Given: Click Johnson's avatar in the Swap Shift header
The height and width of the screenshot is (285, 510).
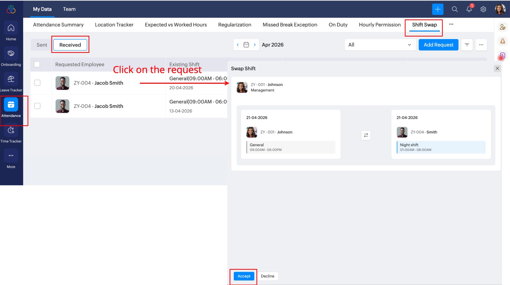Looking at the screenshot, I should click(x=242, y=87).
